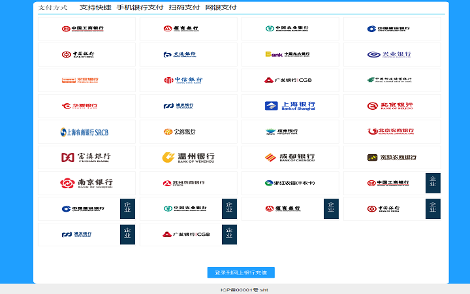
Task: Open the 手机银行支付 tab
Action: (x=140, y=7)
